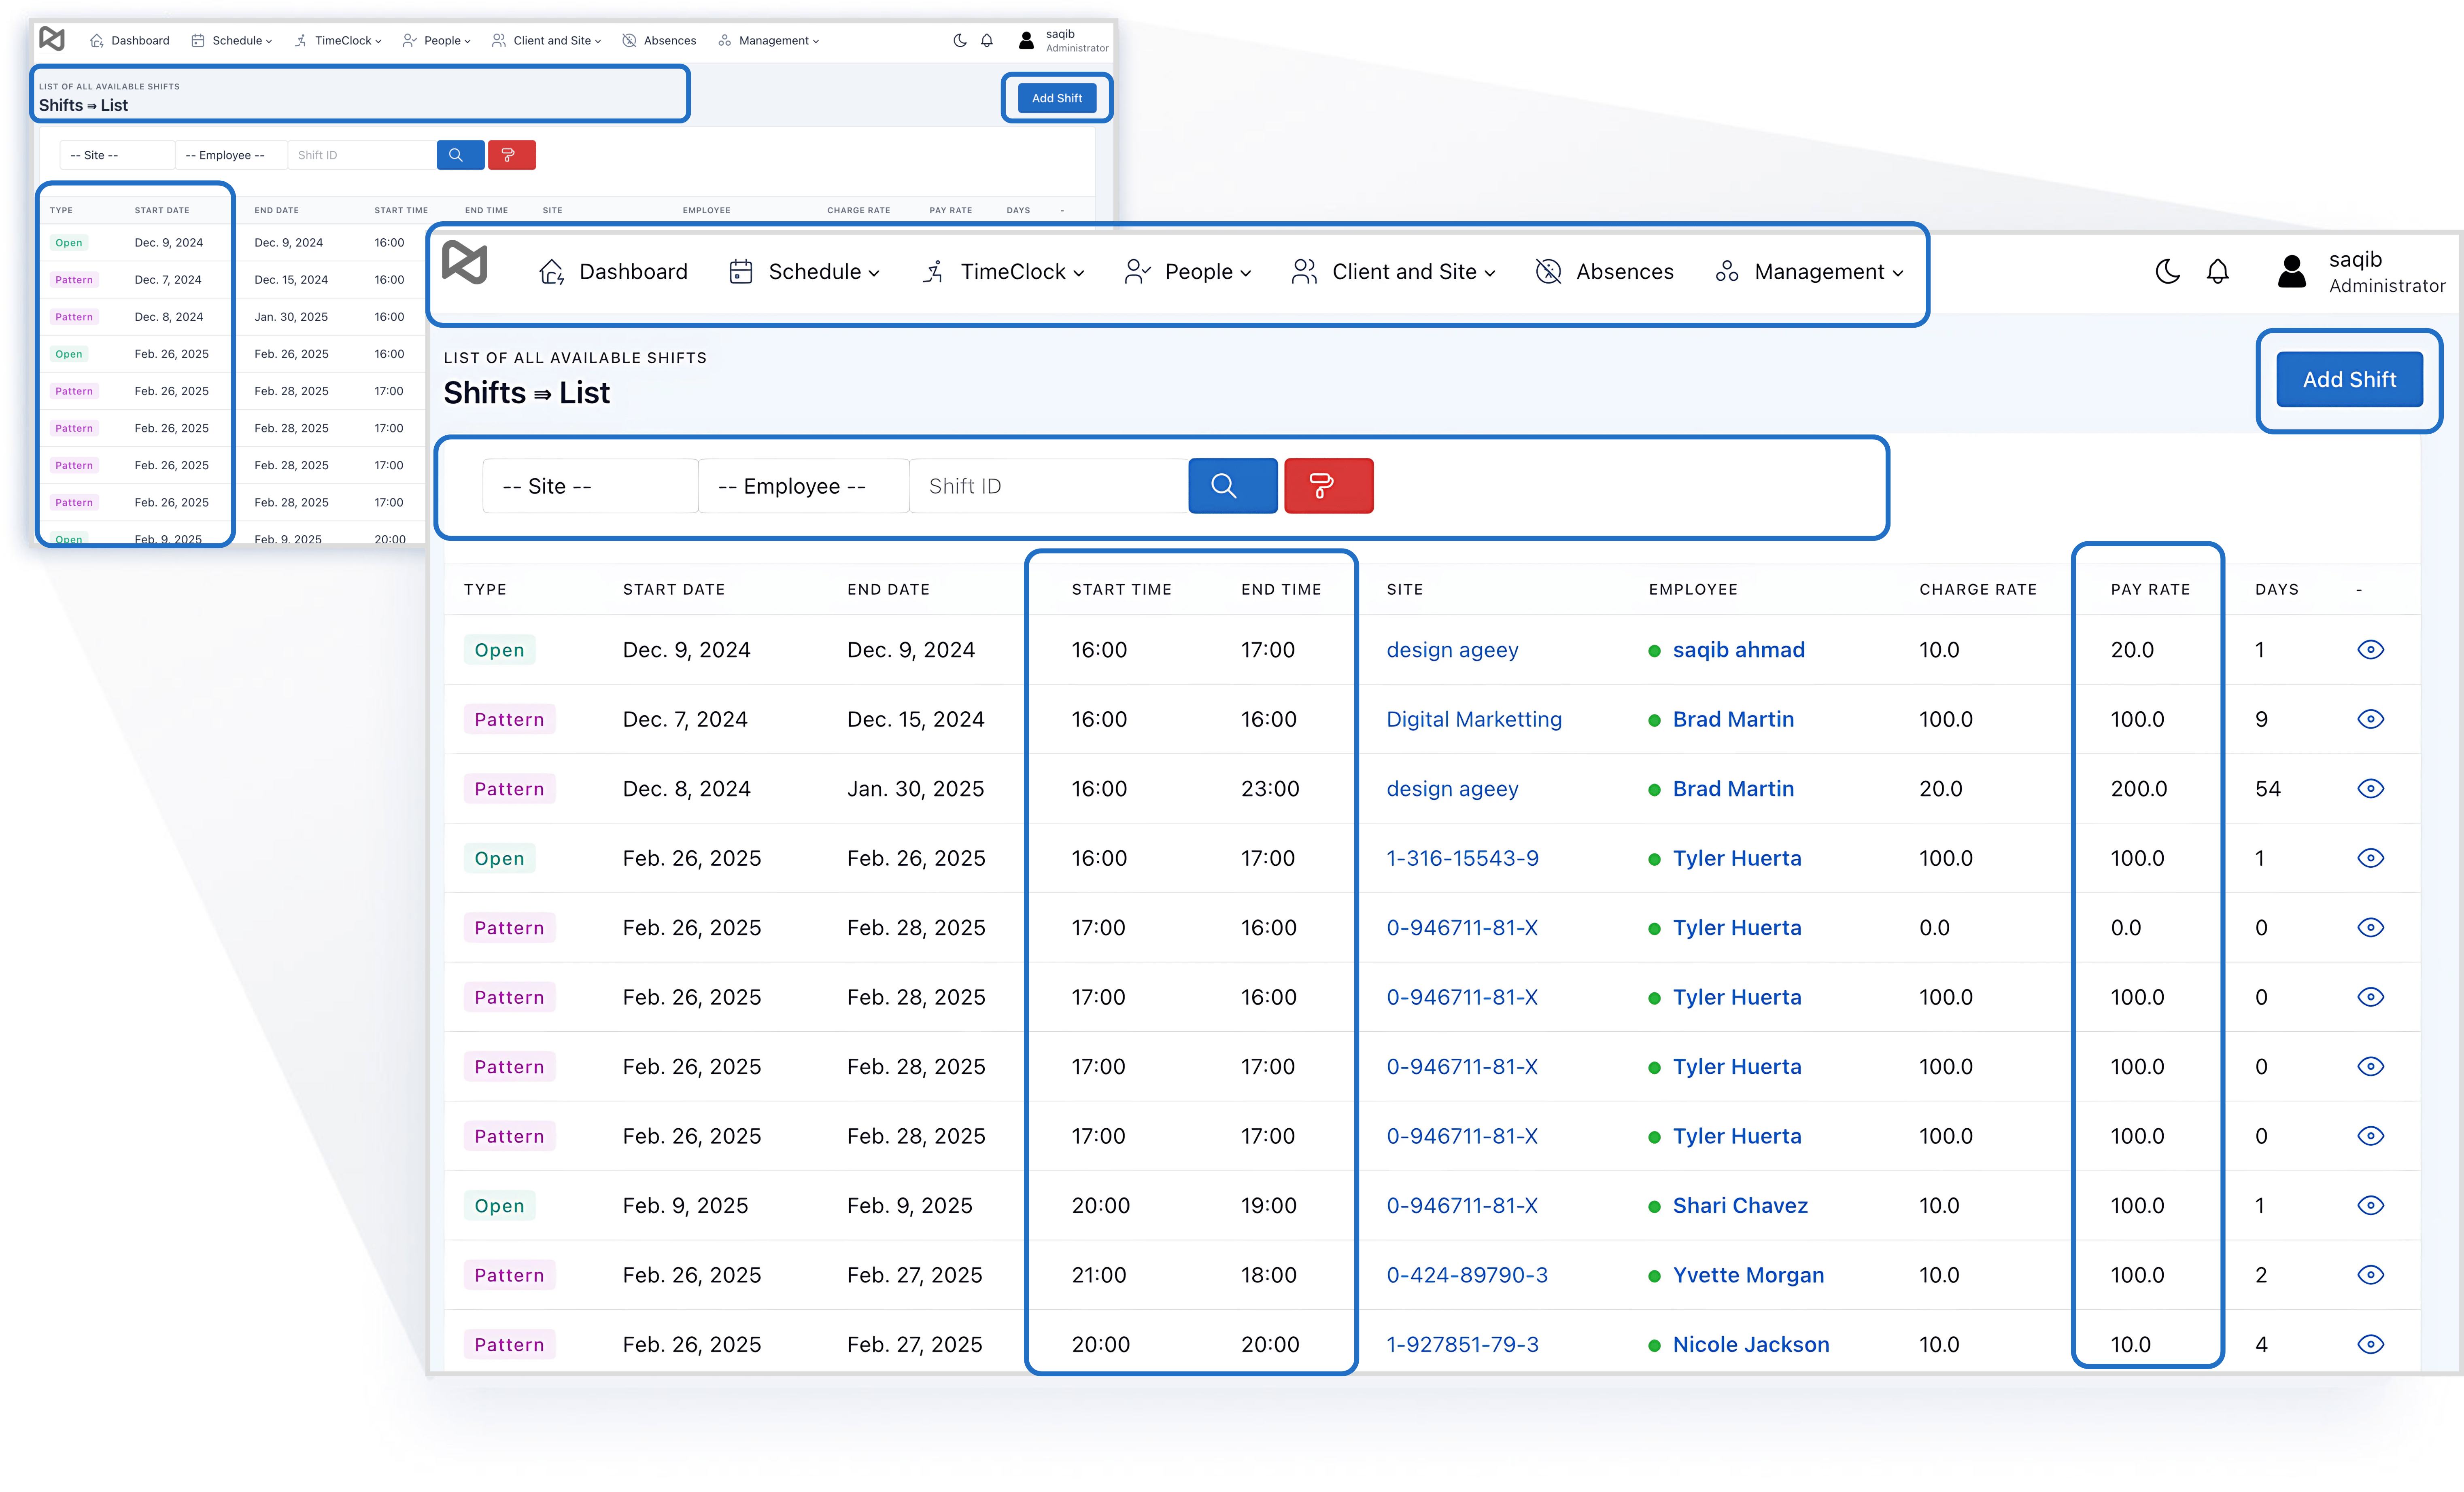Click the Open badge for Dec. 9, 2024 in large window
2464x1492 pixels.
point(499,650)
